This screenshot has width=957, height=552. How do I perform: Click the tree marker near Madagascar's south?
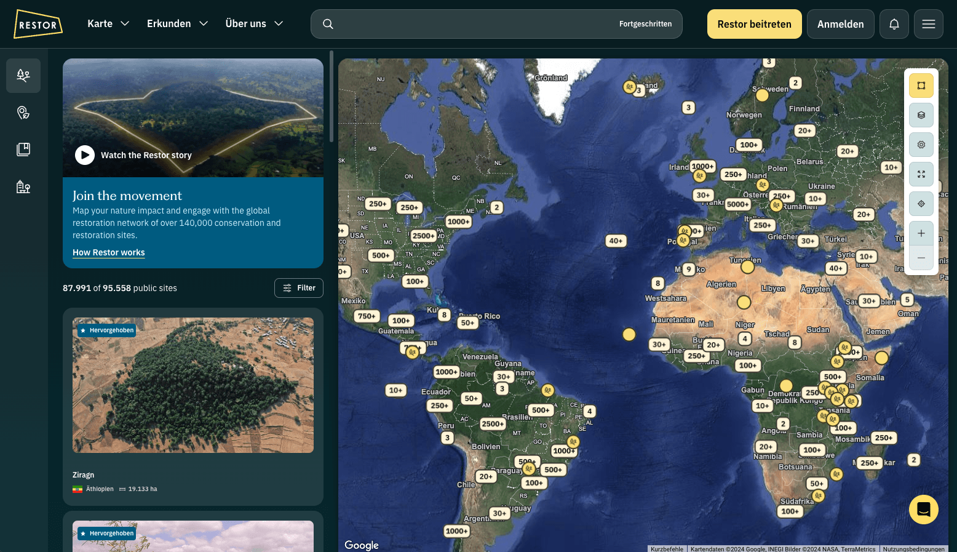pyautogui.click(x=836, y=474)
